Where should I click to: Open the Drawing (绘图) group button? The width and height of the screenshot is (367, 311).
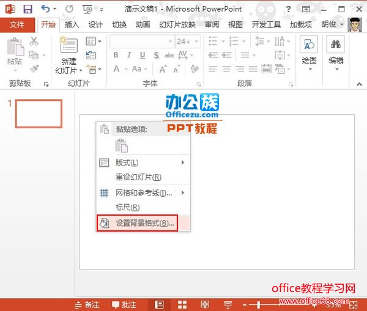tap(309, 54)
